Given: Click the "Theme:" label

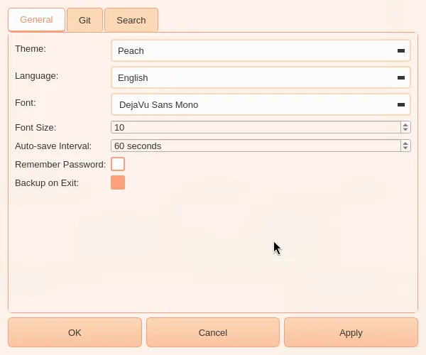Looking at the screenshot, I should click(x=31, y=48).
